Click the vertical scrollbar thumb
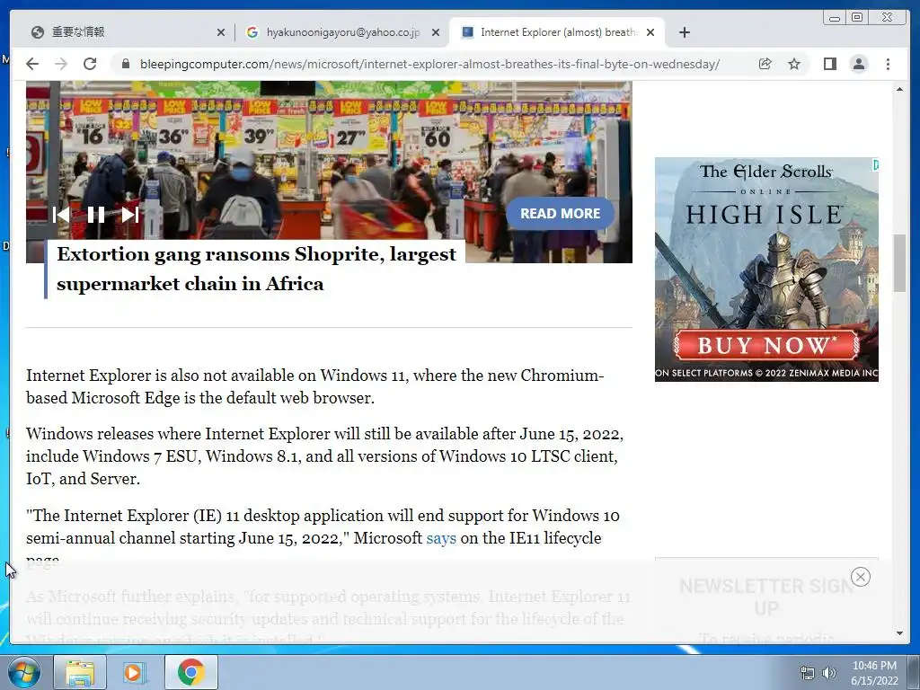Viewport: 920px width, 690px height. [899, 263]
